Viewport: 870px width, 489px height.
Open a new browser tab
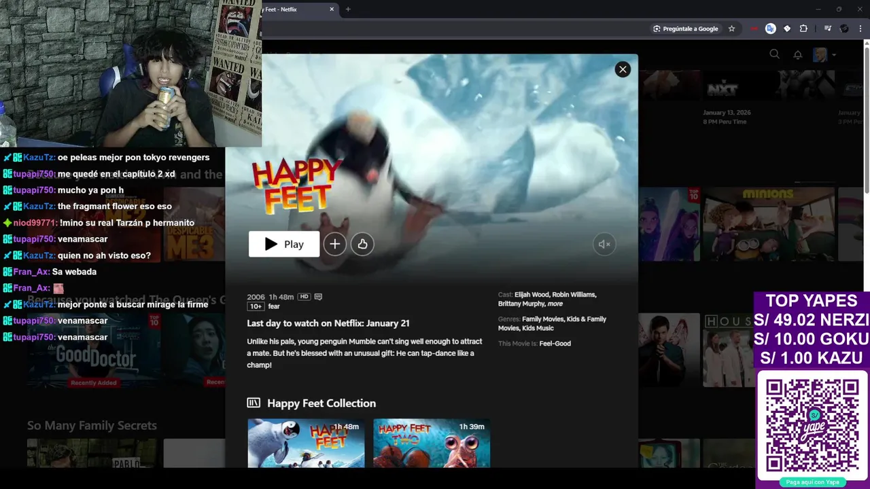[x=348, y=9]
